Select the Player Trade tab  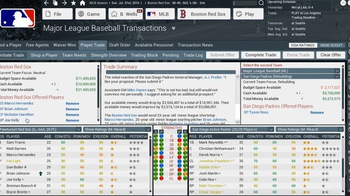(92, 45)
